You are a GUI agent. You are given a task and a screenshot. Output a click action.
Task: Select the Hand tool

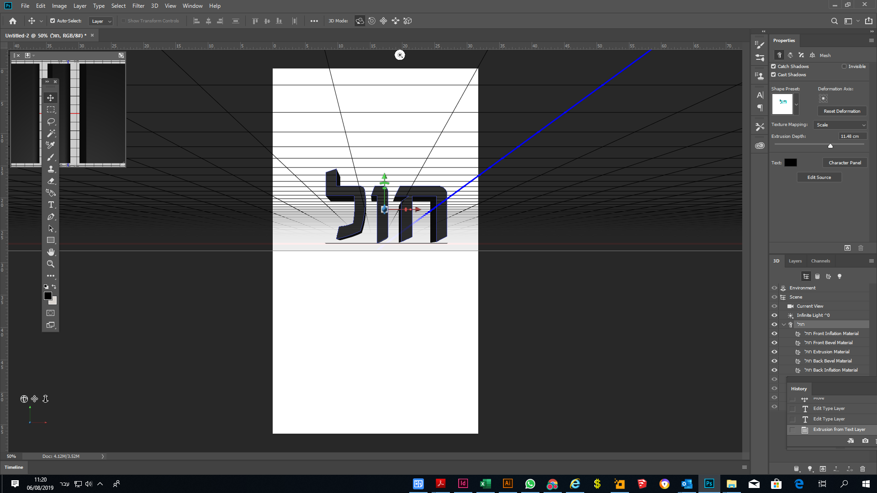(50, 252)
